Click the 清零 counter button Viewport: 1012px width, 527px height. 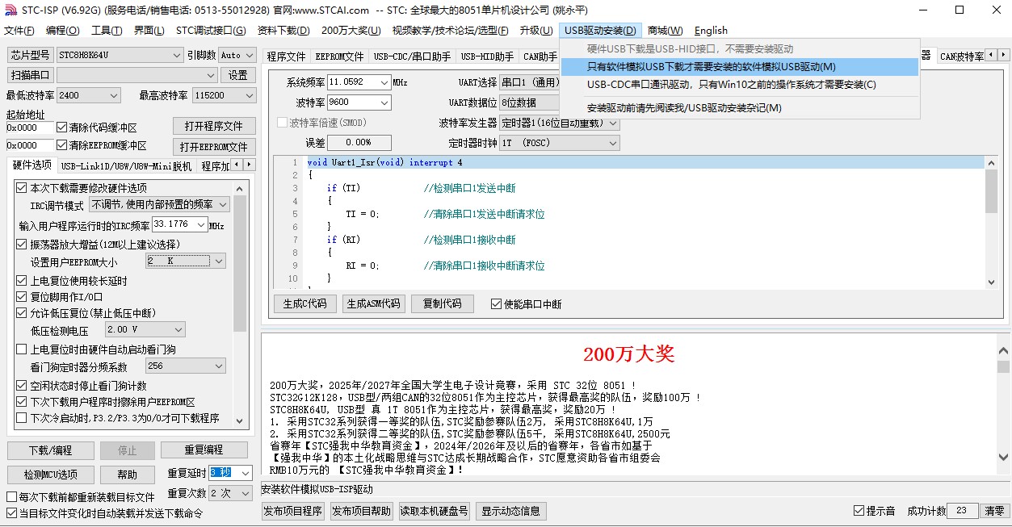[994, 511]
